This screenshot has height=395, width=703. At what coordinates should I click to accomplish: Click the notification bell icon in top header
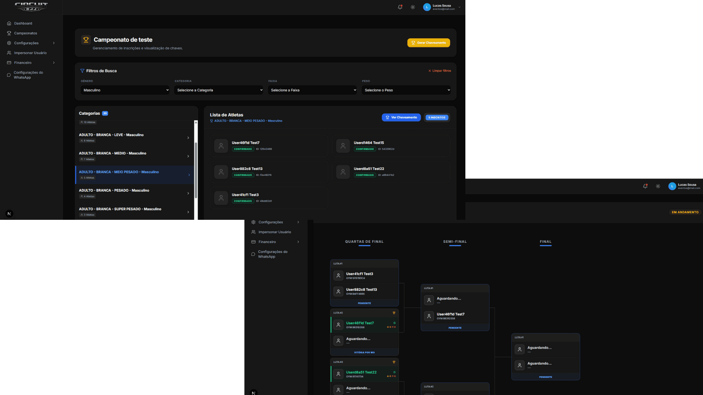[x=400, y=7]
